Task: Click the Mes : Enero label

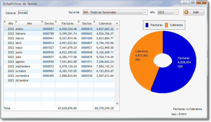Action: point(179,114)
